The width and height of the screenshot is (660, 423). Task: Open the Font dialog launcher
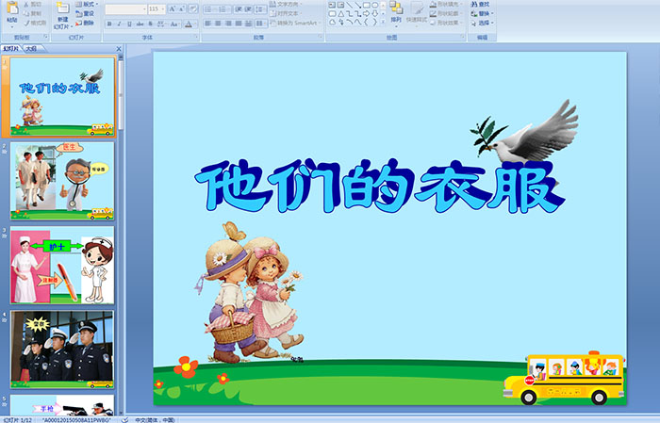[x=196, y=37]
